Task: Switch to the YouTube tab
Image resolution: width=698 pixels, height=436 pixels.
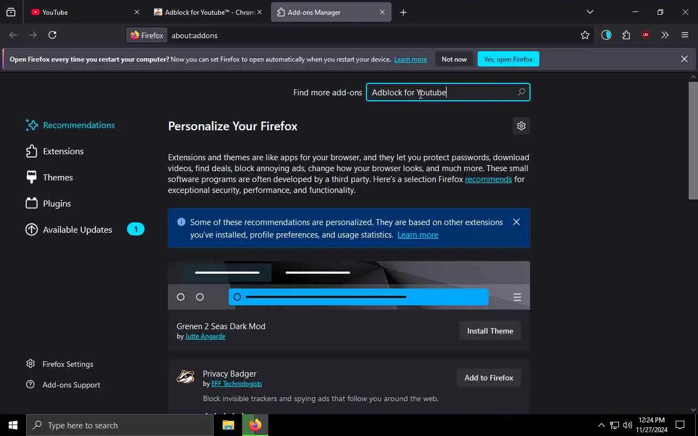Action: click(x=85, y=12)
